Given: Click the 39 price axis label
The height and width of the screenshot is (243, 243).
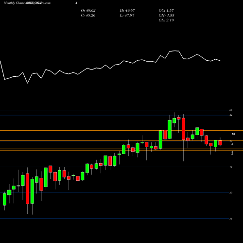Looking at the screenshot, I should click(x=231, y=193).
